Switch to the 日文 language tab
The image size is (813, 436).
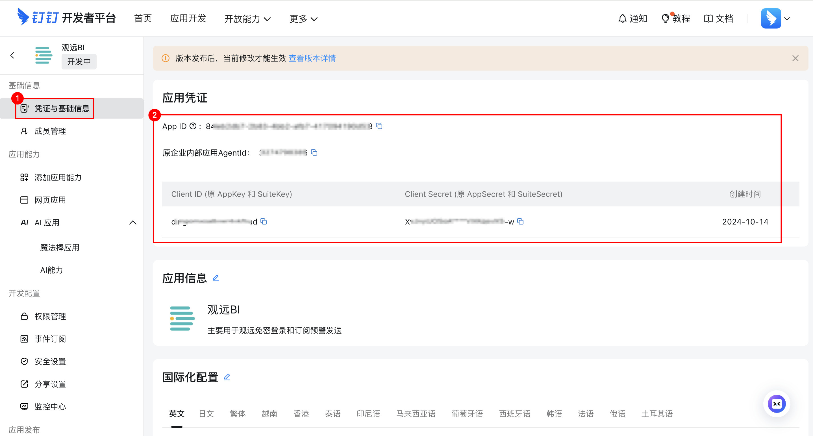coord(206,414)
